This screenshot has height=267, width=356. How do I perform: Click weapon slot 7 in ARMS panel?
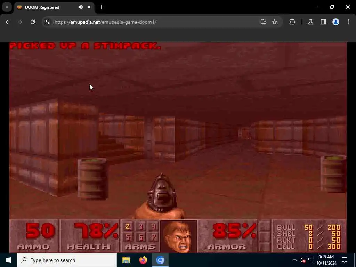pyautogui.click(x=153, y=237)
